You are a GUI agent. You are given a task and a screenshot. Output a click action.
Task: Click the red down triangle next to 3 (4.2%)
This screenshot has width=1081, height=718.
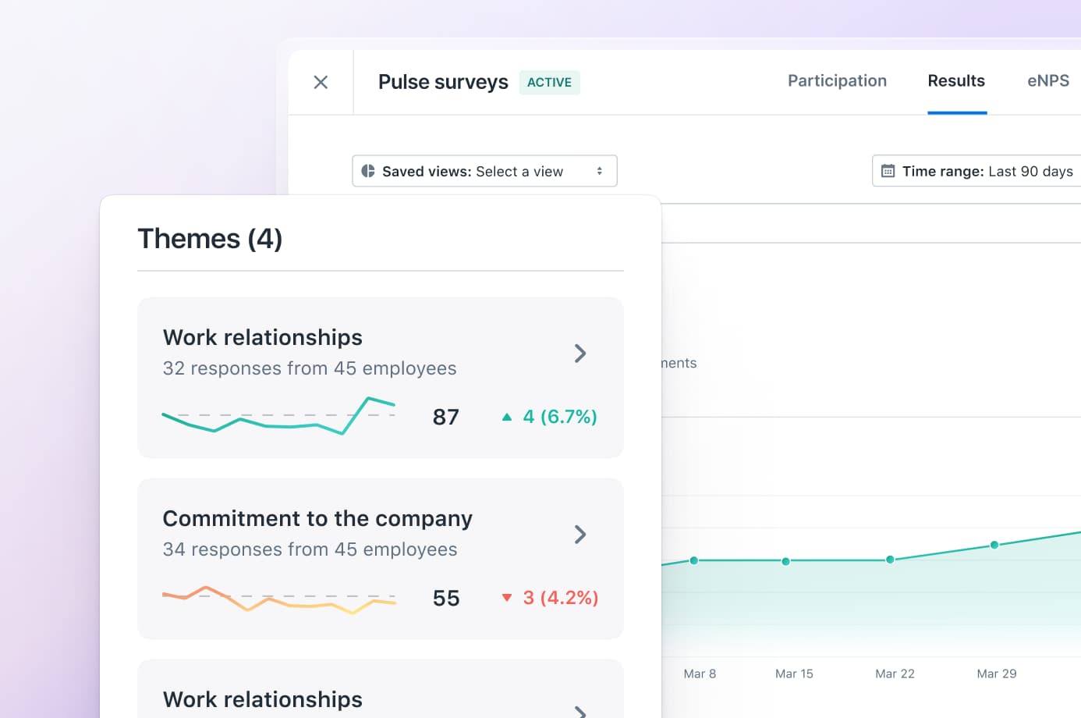[x=507, y=598]
